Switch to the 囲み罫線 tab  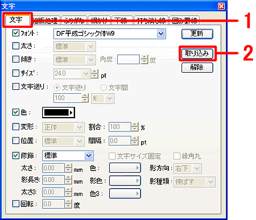(184, 20)
